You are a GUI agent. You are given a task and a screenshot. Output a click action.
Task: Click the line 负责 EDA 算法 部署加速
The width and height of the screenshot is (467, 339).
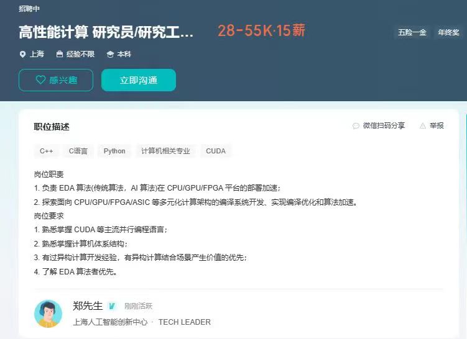click(157, 188)
